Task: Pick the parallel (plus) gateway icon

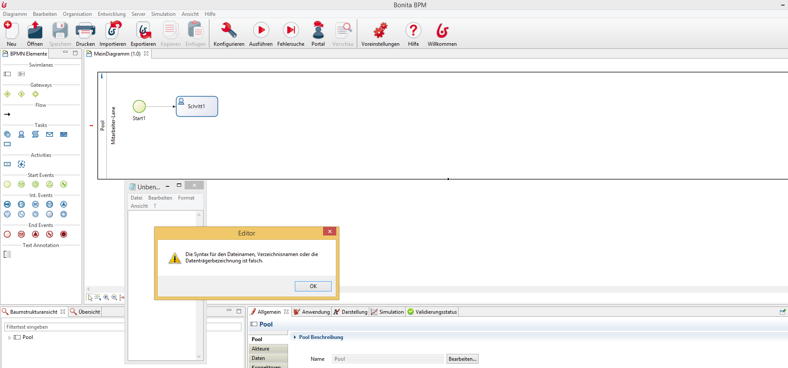Action: point(7,94)
